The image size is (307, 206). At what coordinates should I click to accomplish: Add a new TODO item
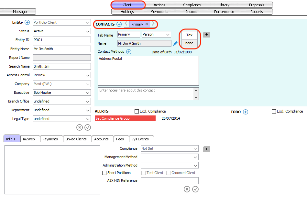click(246, 112)
